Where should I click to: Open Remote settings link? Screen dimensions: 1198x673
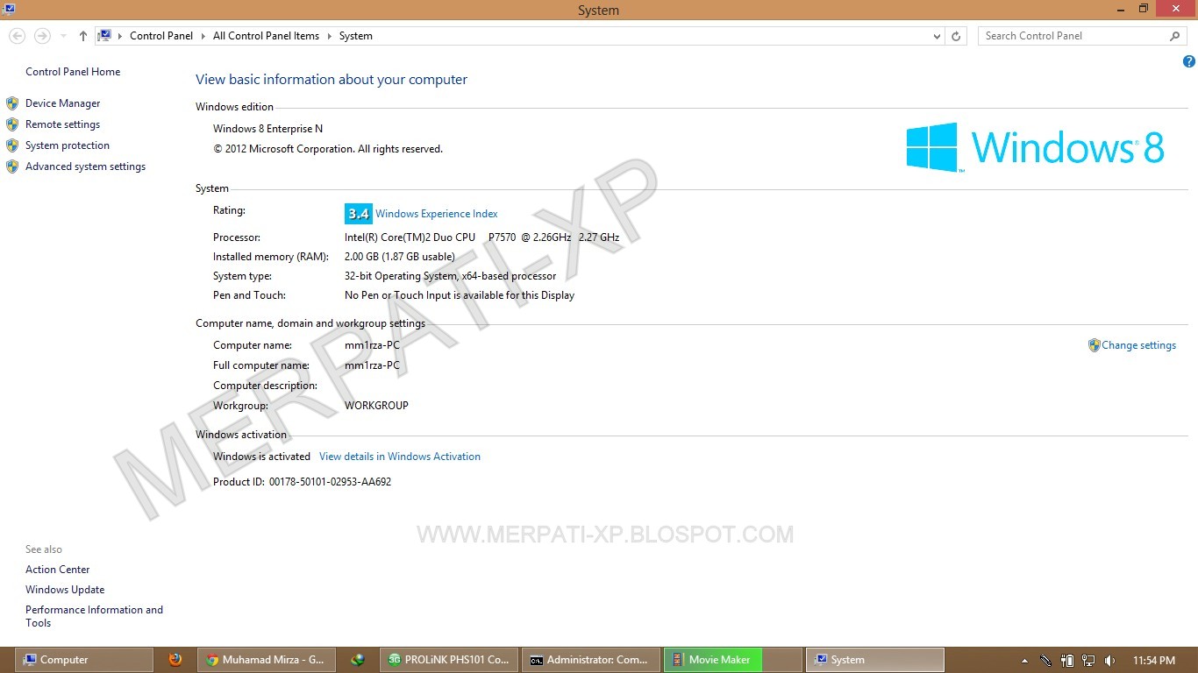62,124
